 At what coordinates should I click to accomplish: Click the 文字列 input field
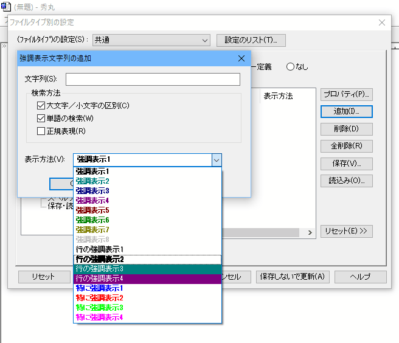[x=153, y=80]
